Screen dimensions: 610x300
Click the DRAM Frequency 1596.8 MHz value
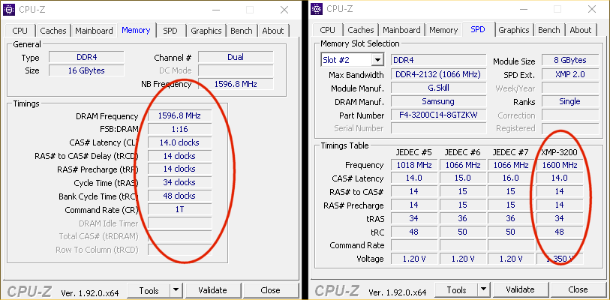[x=180, y=116]
